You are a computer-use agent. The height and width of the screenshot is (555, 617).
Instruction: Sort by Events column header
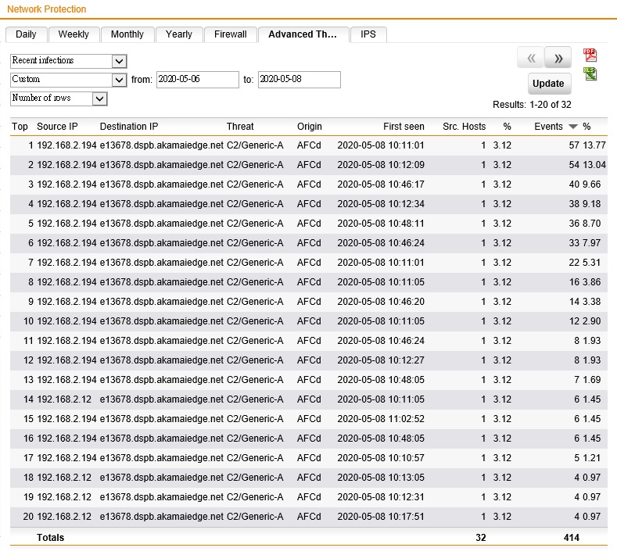(x=548, y=127)
